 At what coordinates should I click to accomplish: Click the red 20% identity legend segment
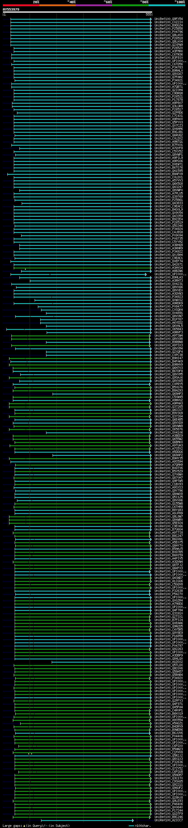21,5
